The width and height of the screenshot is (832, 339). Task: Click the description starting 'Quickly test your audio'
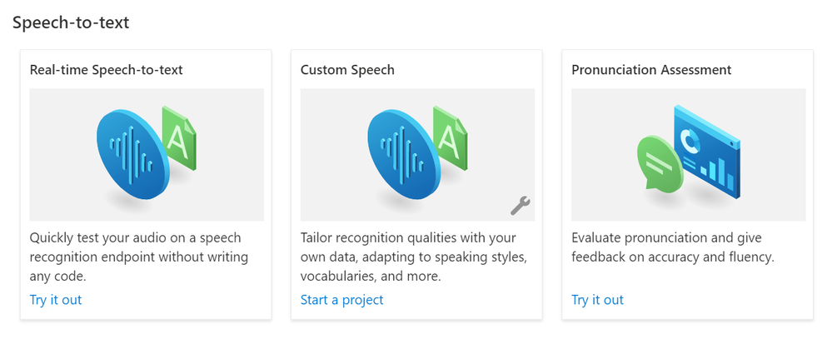coord(139,257)
